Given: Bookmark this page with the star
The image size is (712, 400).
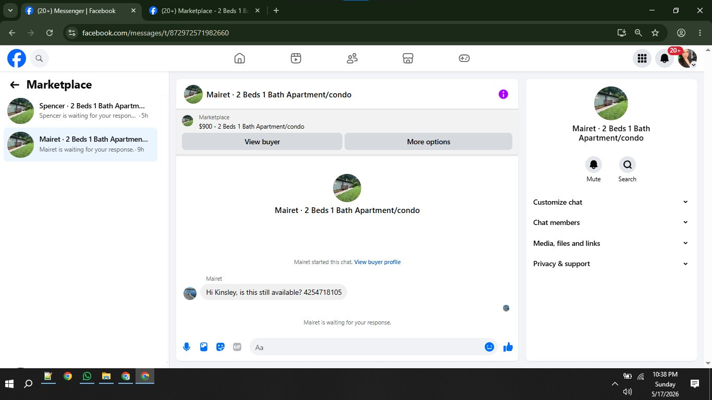Looking at the screenshot, I should 655,33.
